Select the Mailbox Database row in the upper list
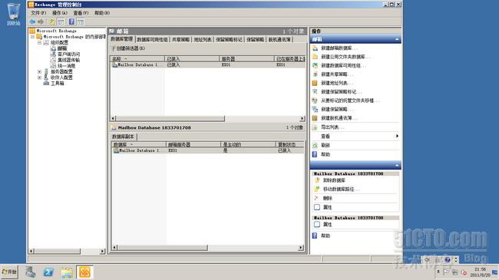This screenshot has width=499, height=280. tap(207, 64)
